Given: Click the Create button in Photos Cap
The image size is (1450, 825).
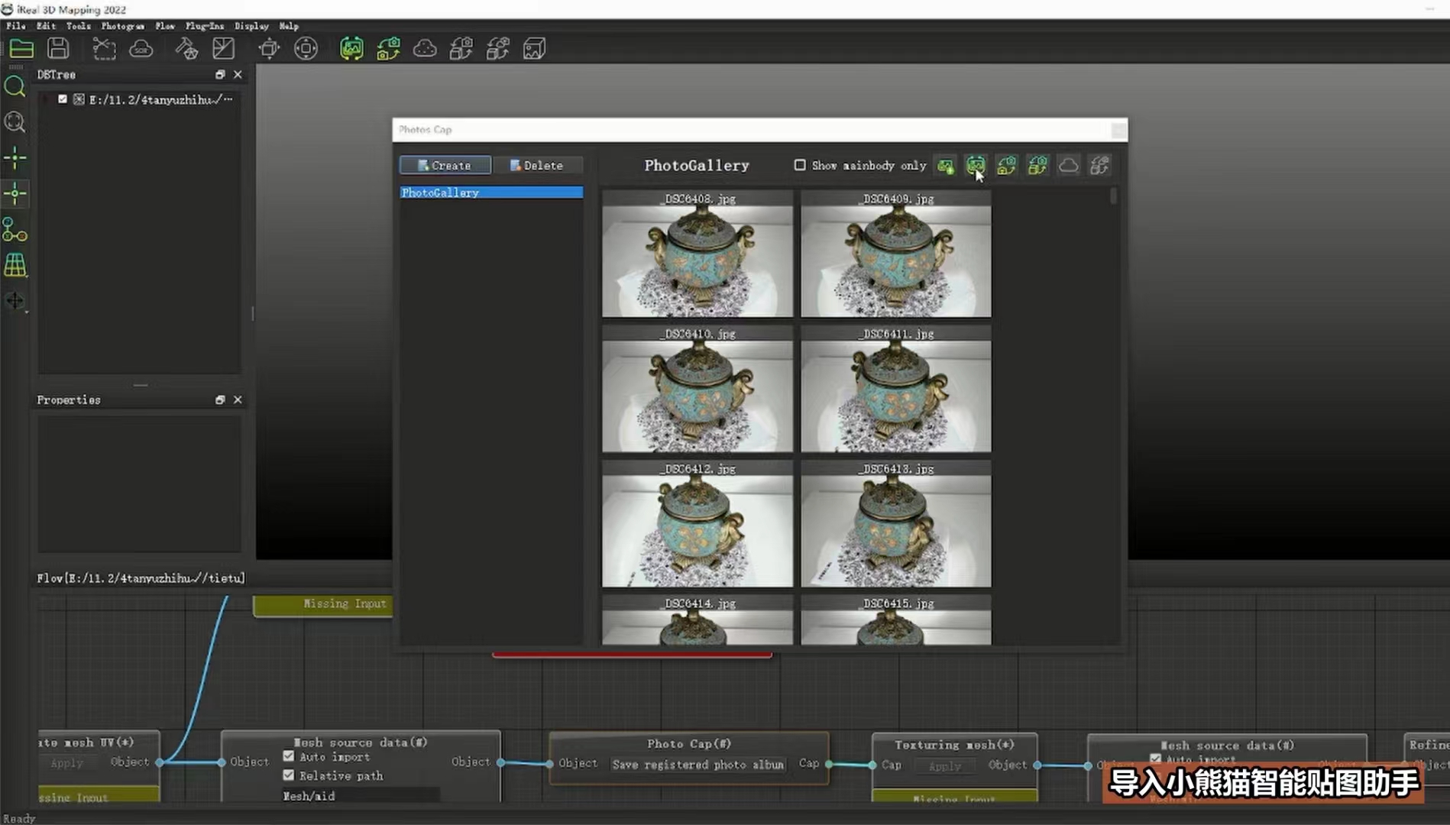Looking at the screenshot, I should pyautogui.click(x=445, y=165).
